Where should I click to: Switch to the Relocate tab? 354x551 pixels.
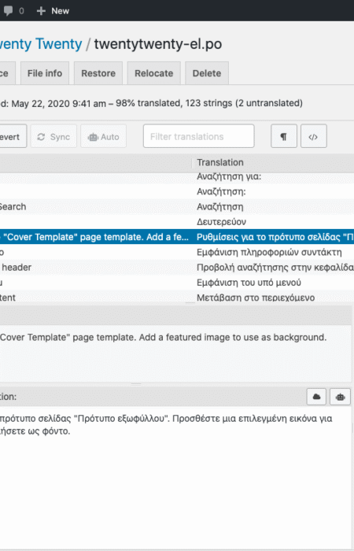click(154, 73)
